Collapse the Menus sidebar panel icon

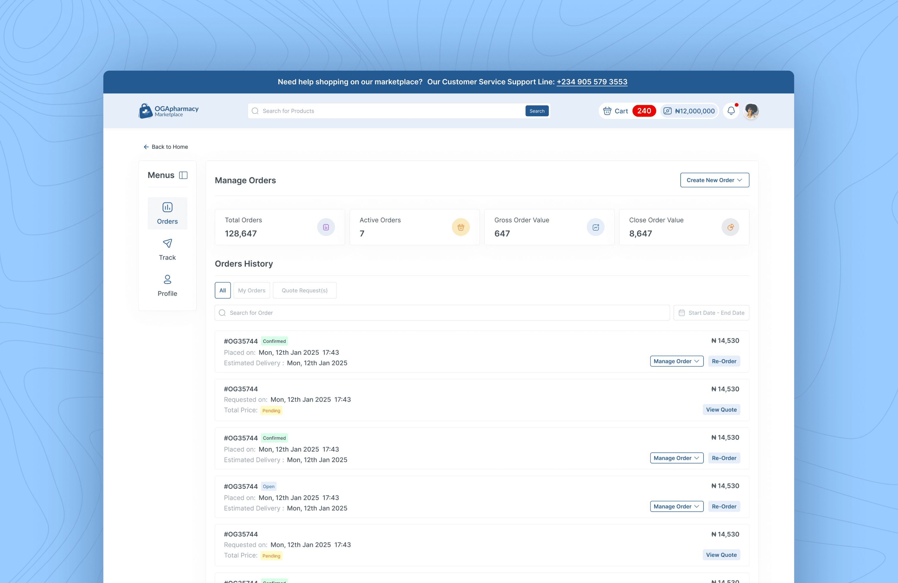coord(184,175)
